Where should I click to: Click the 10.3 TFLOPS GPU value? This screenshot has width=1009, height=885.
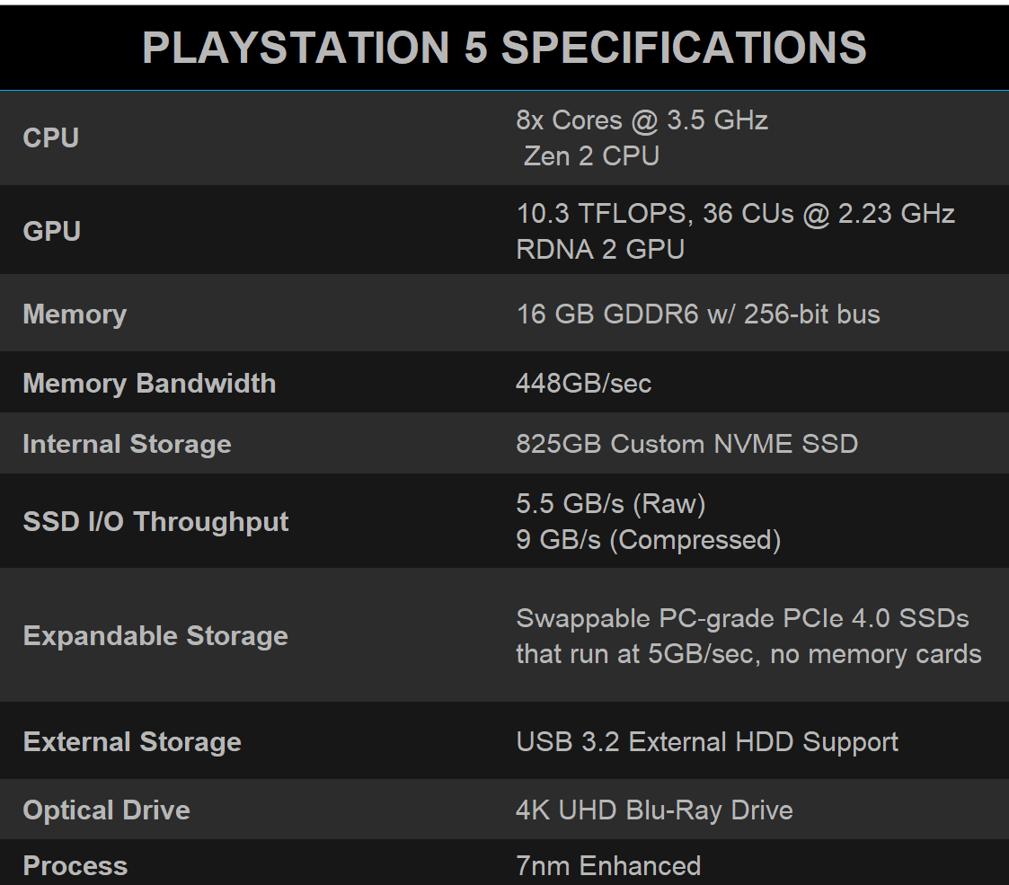click(x=735, y=214)
